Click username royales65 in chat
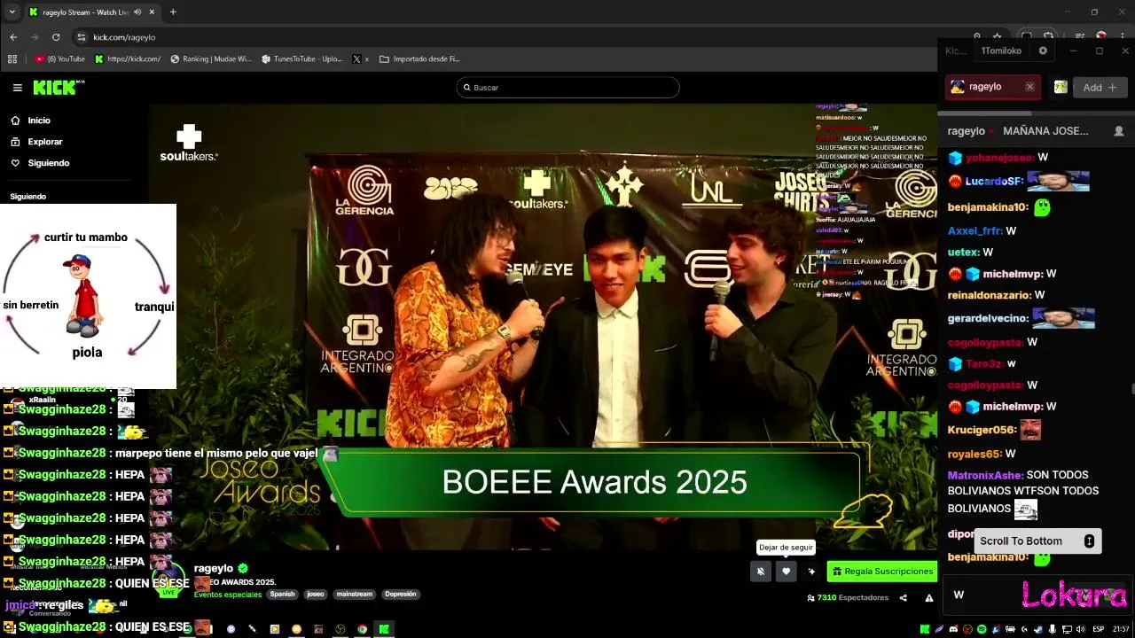Image resolution: width=1135 pixels, height=638 pixels. (975, 454)
